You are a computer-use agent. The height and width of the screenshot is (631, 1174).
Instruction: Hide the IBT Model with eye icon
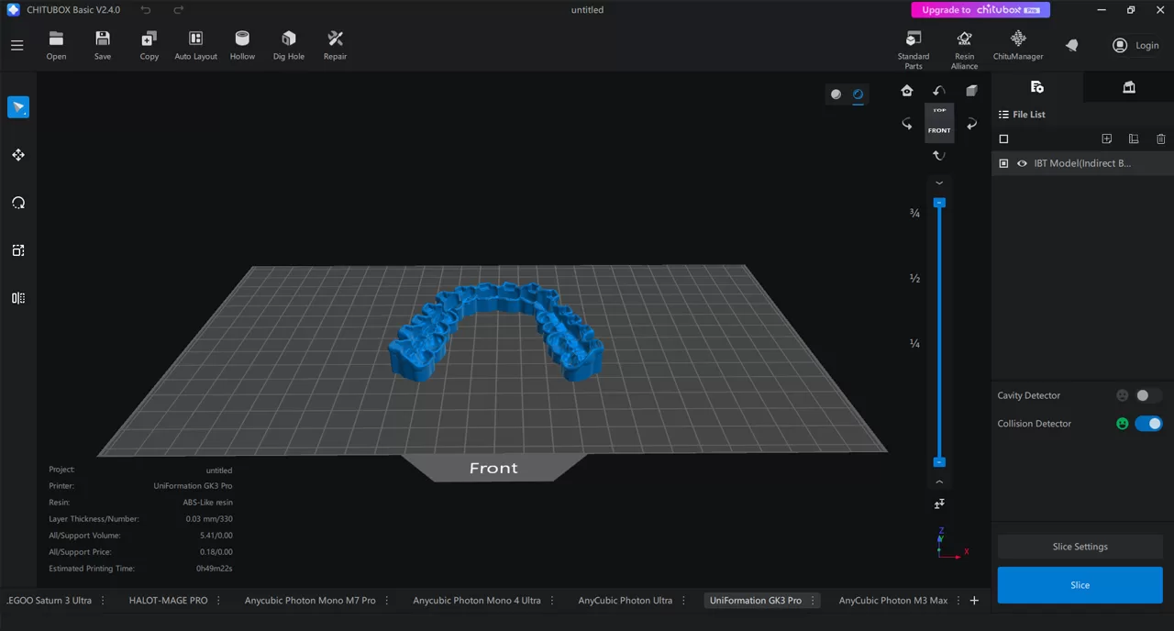pyautogui.click(x=1022, y=163)
